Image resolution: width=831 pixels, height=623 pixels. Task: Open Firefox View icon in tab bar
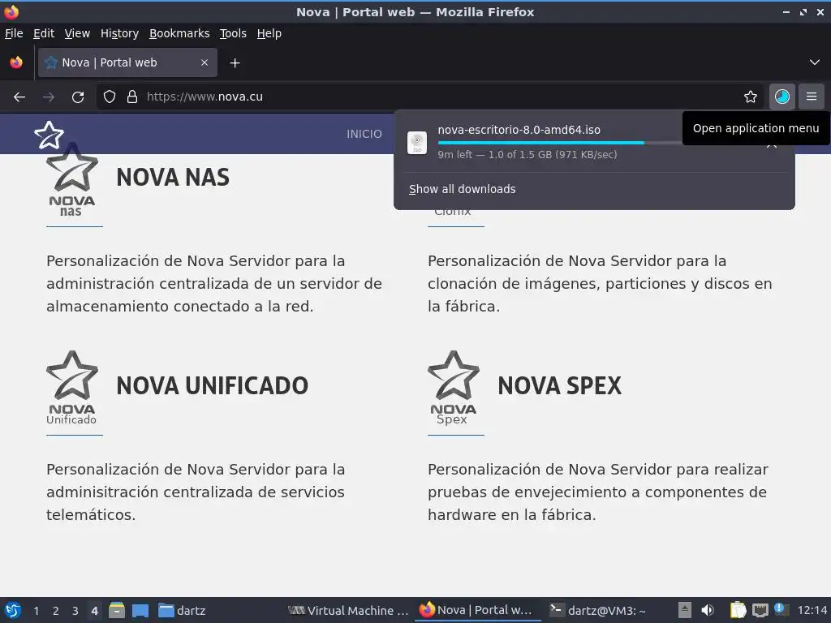[x=16, y=62]
